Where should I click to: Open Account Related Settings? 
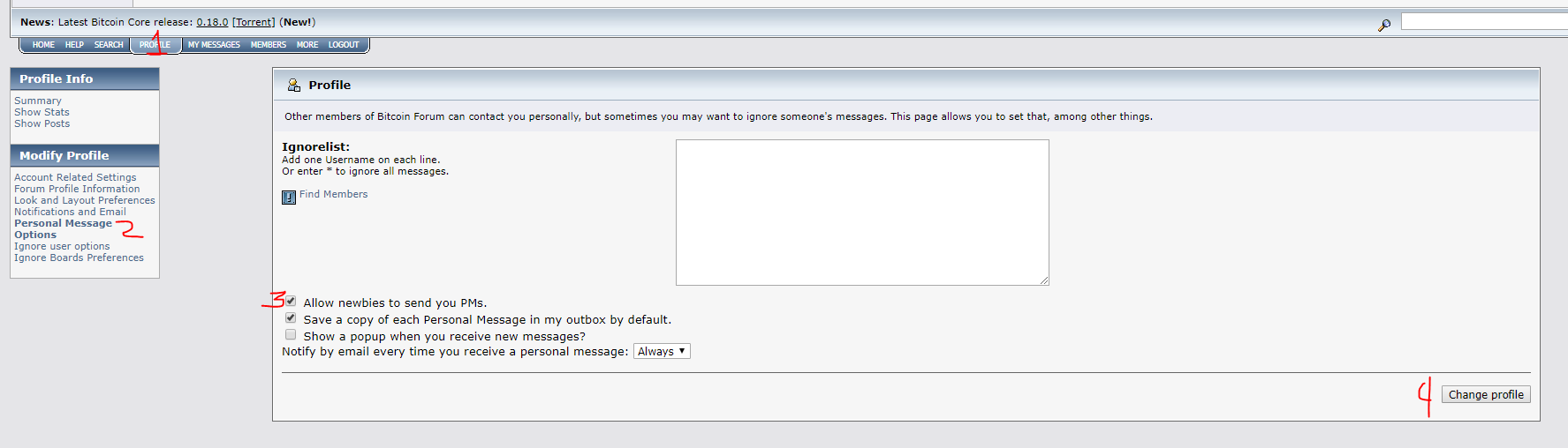tap(75, 177)
